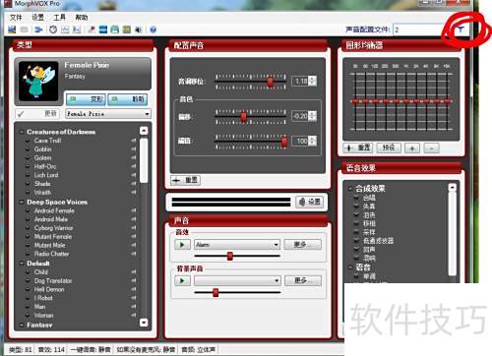Collapse the 合成效果 effects group
The width and height of the screenshot is (492, 356).
pyautogui.click(x=350, y=189)
